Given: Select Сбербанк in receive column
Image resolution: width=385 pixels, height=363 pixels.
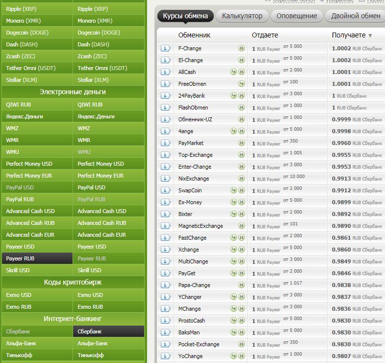Looking at the screenshot, I should 109,331.
